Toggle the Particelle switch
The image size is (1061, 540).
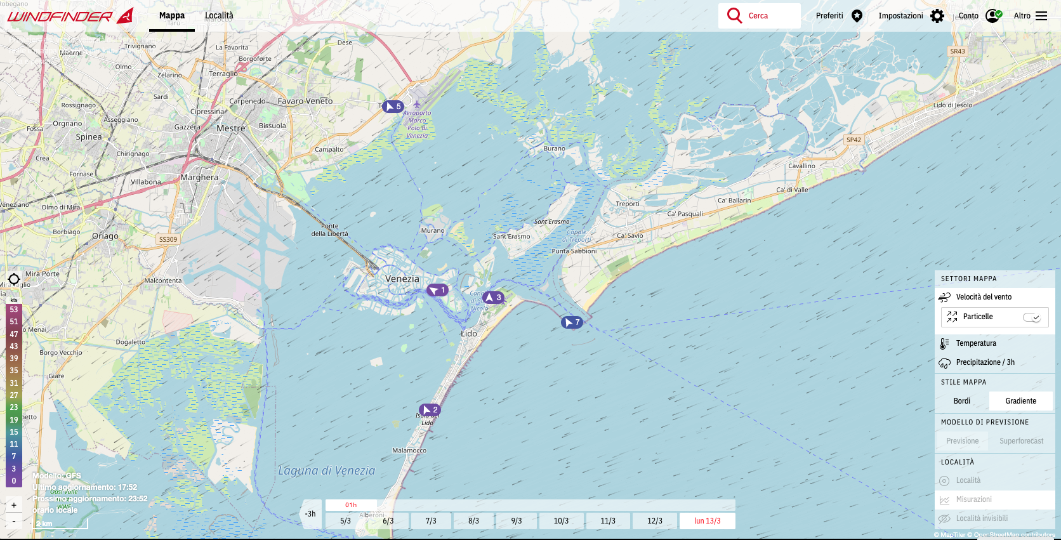(x=1032, y=317)
